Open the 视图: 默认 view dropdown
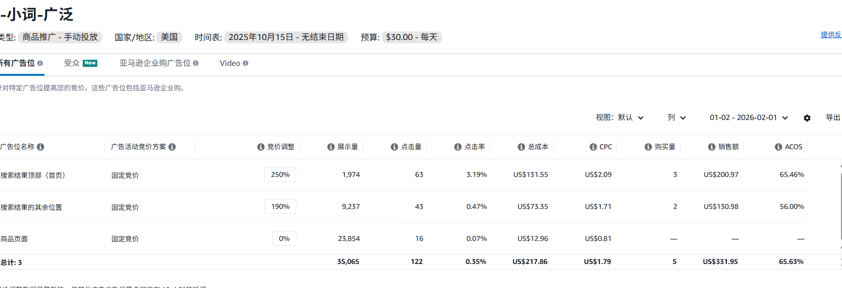This screenshot has height=288, width=842. pyautogui.click(x=620, y=118)
